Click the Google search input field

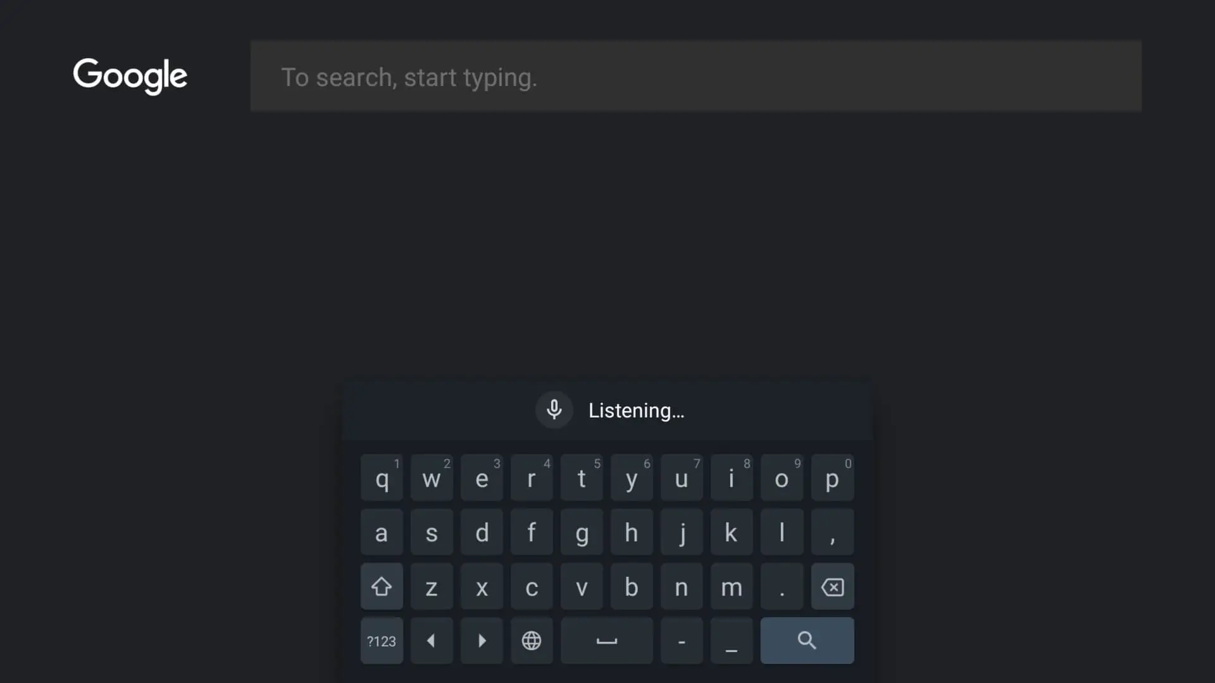click(x=696, y=76)
